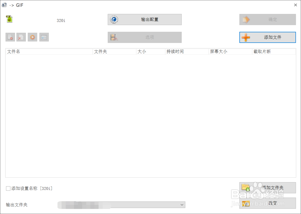Sort by the 文件夹 column header

click(x=114, y=52)
